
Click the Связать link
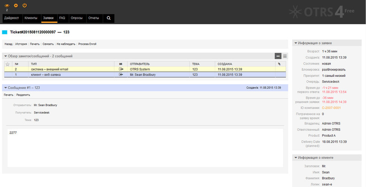click(x=48, y=44)
